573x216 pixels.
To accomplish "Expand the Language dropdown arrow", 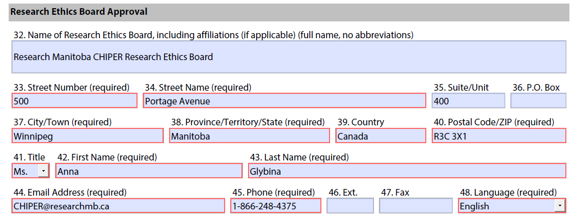I will [560, 206].
